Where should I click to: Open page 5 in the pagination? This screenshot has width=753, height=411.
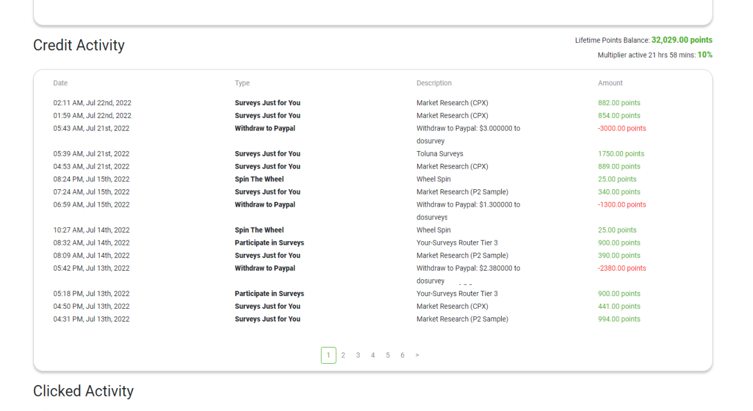coord(387,355)
